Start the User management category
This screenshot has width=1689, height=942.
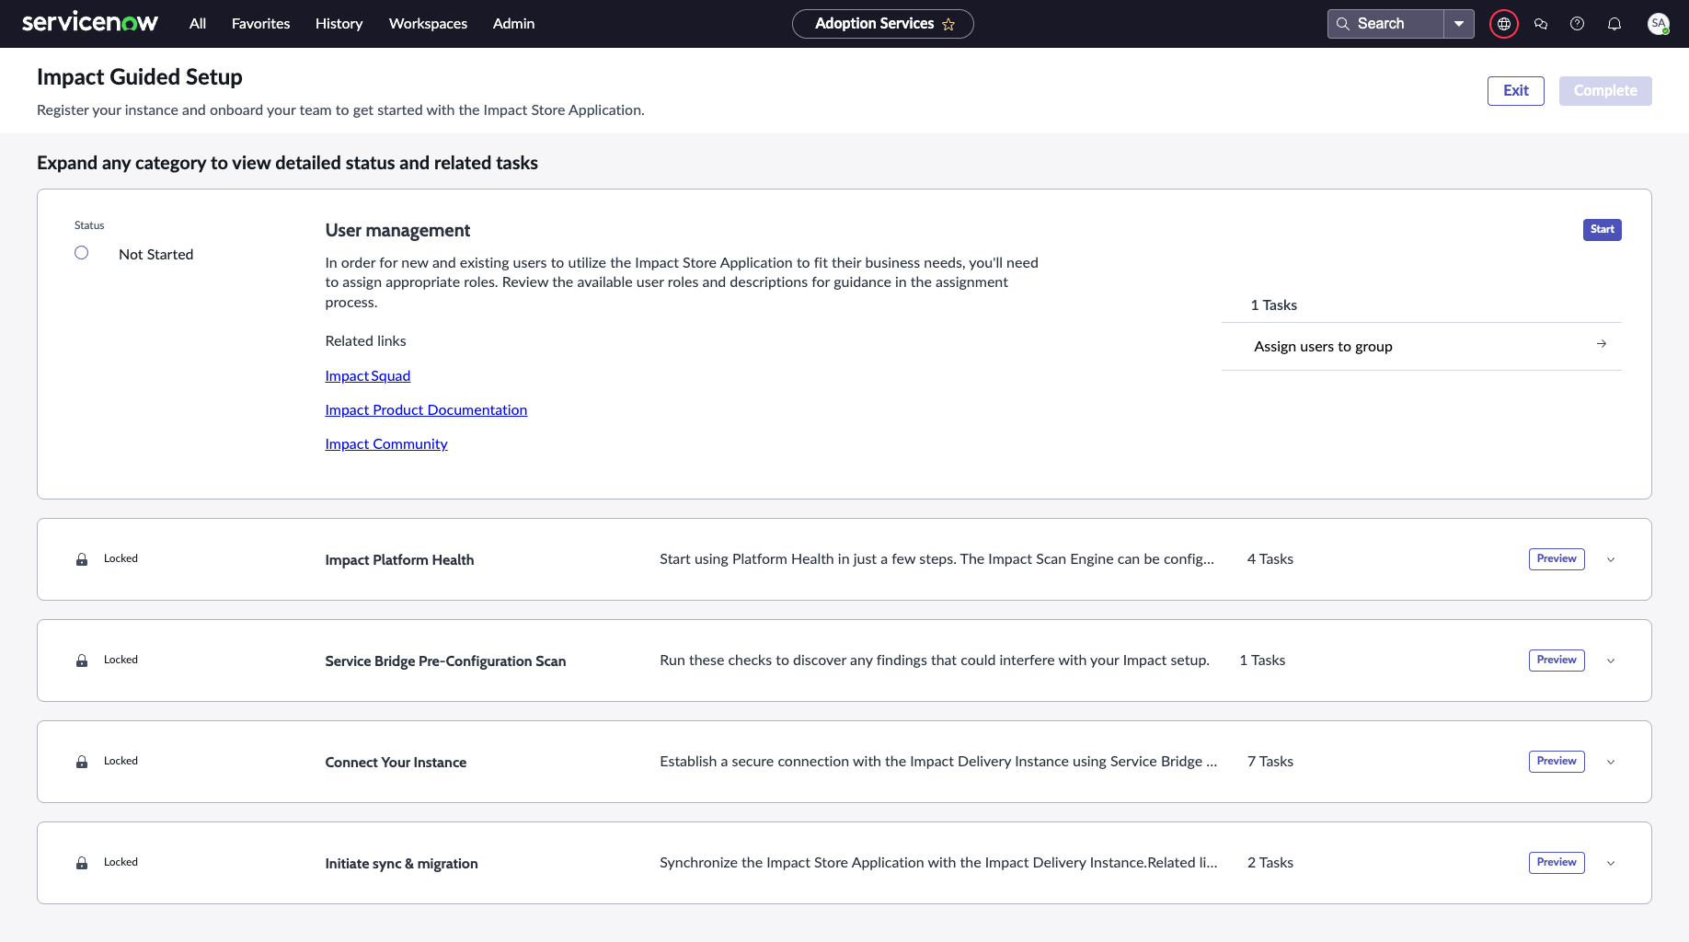pyautogui.click(x=1603, y=230)
